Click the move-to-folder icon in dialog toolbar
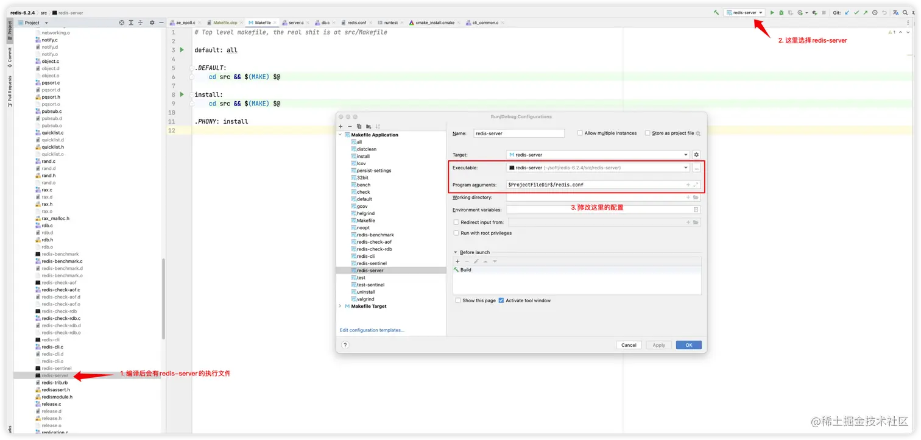The image size is (921, 440). (369, 126)
